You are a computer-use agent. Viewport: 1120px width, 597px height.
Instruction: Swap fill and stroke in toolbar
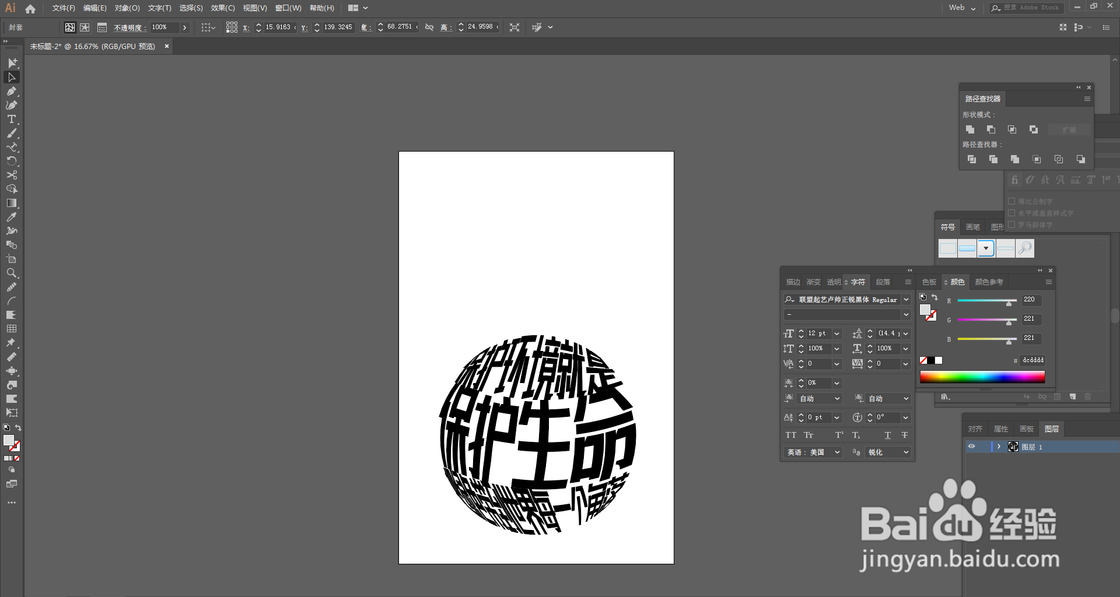[18, 428]
